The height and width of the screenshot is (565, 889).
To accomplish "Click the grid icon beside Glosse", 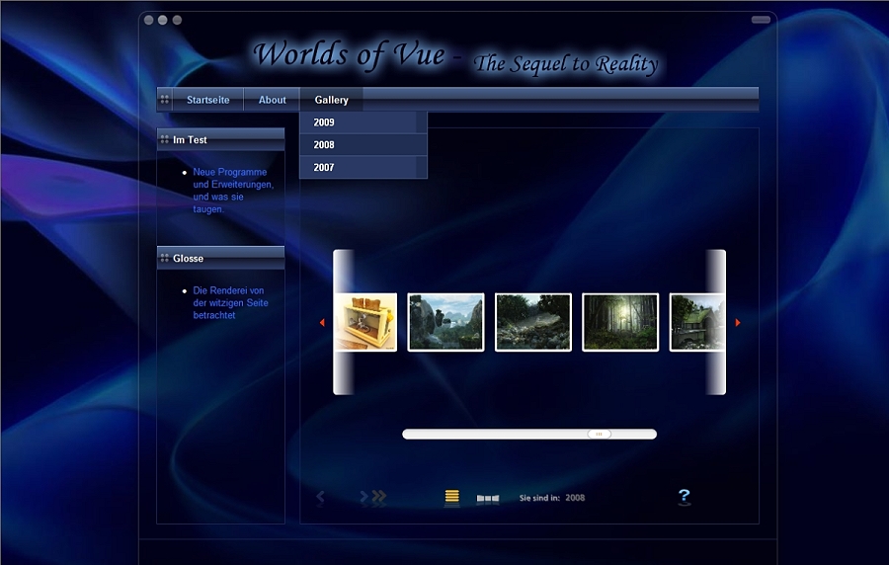I will coord(164,258).
